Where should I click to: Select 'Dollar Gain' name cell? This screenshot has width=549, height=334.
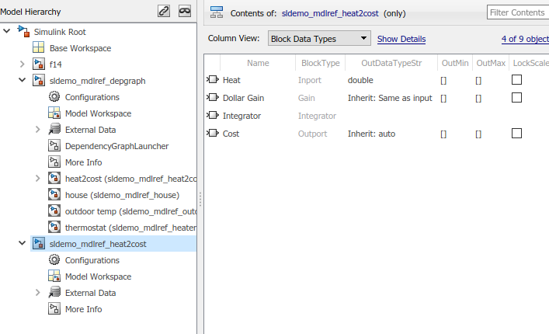tap(243, 98)
